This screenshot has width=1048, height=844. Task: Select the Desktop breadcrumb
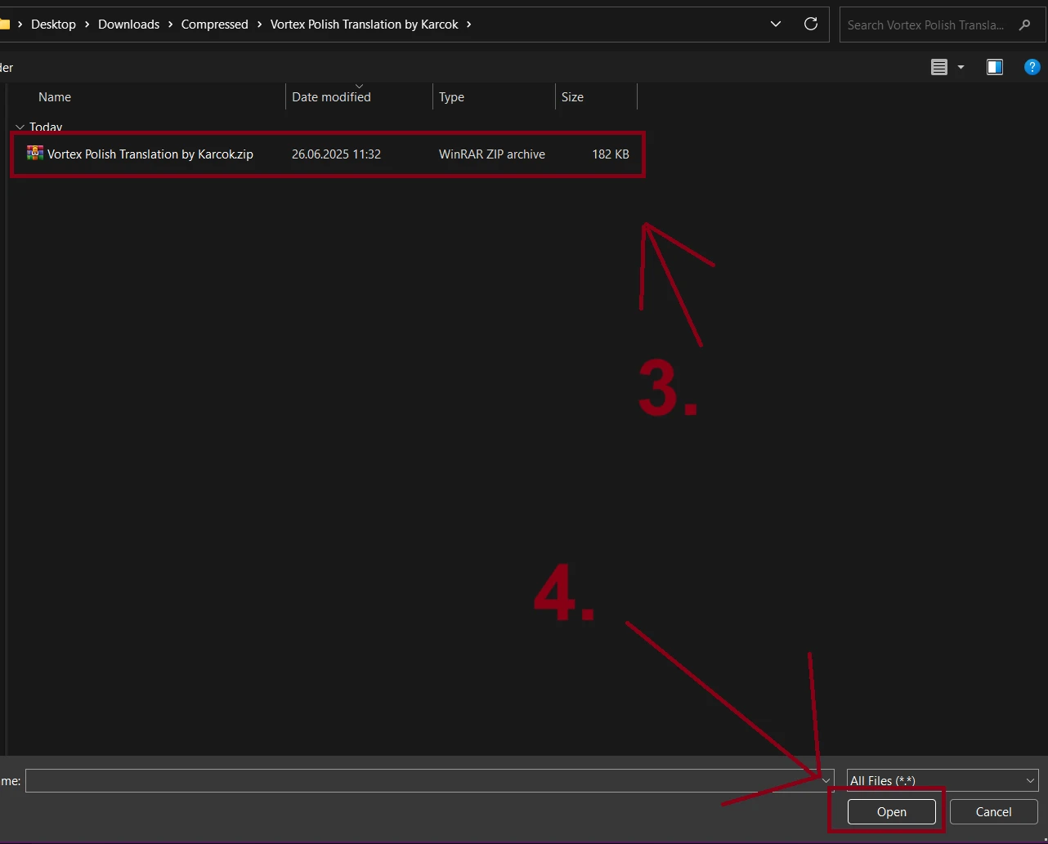[53, 25]
